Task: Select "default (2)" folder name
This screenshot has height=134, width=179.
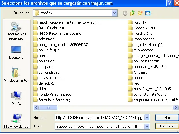Action: pos(47,83)
